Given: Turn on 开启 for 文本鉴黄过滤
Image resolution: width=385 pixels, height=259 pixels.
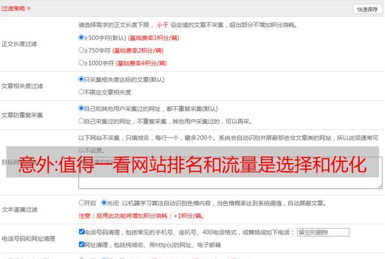Looking at the screenshot, I should 82,203.
